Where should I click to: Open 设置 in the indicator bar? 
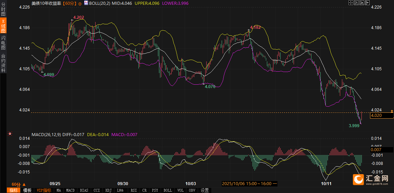(205, 190)
